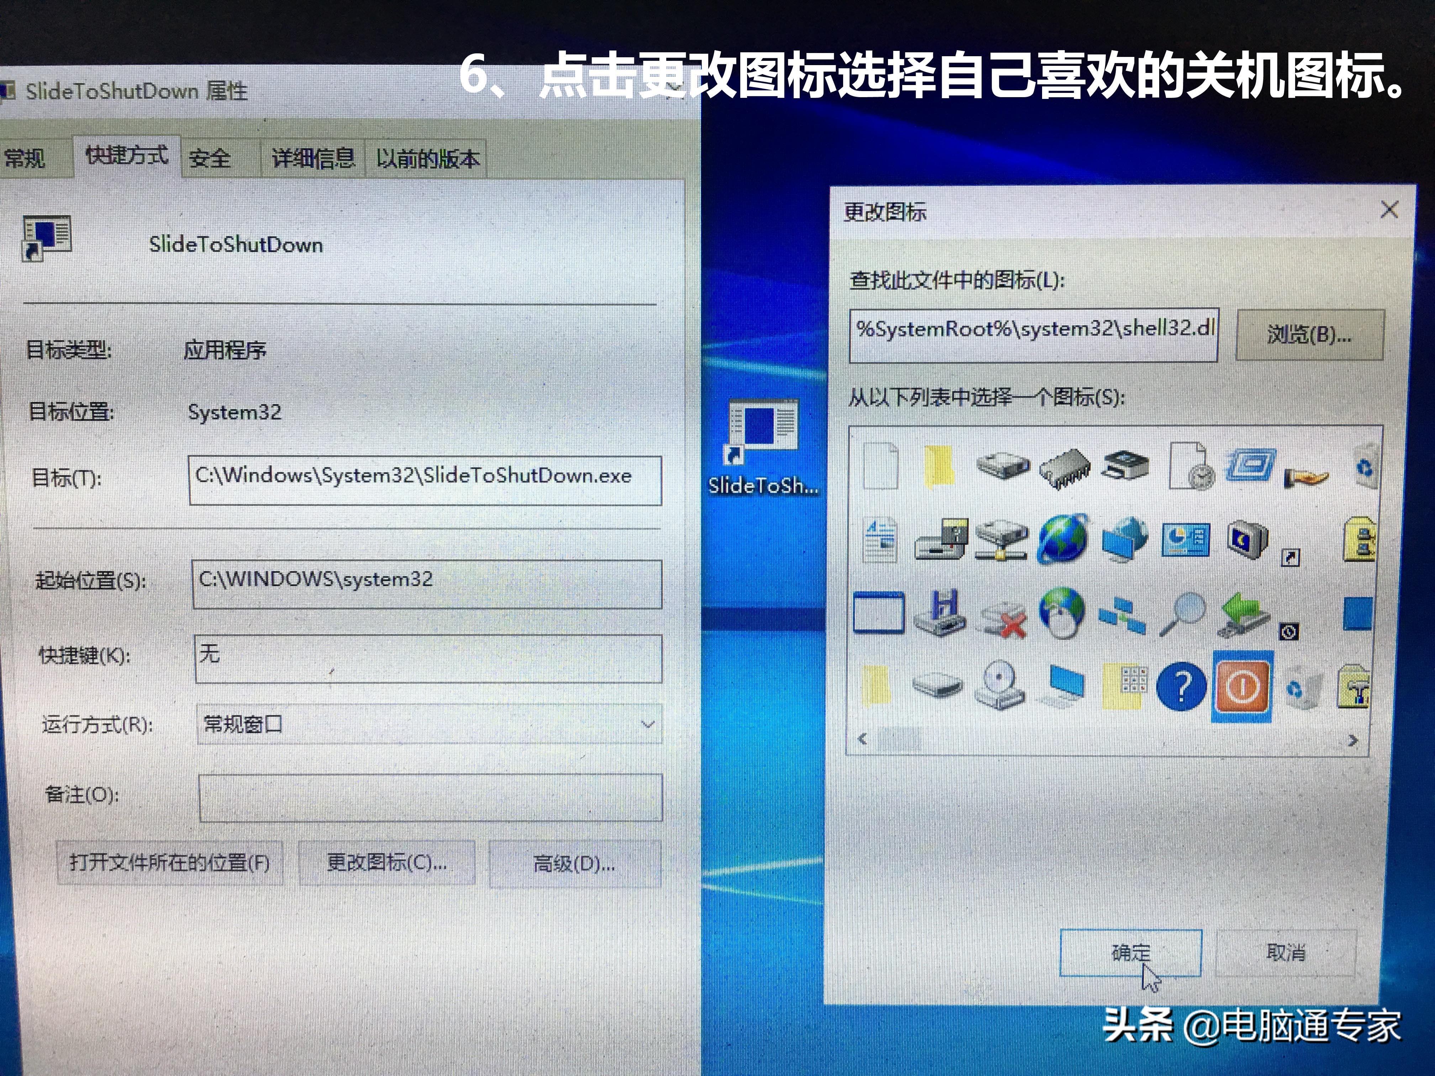
Task: Click the 打开文件所在的位置(F) button
Action: click(x=169, y=863)
